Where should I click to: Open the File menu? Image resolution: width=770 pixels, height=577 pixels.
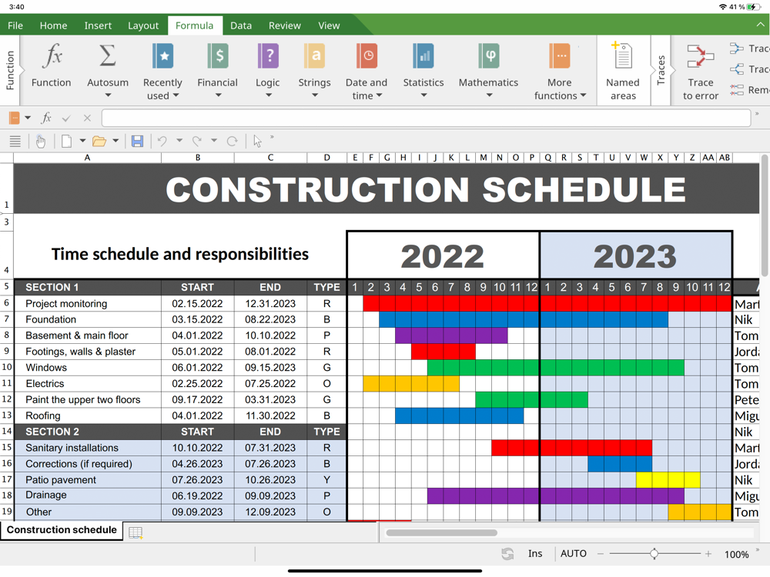[15, 25]
